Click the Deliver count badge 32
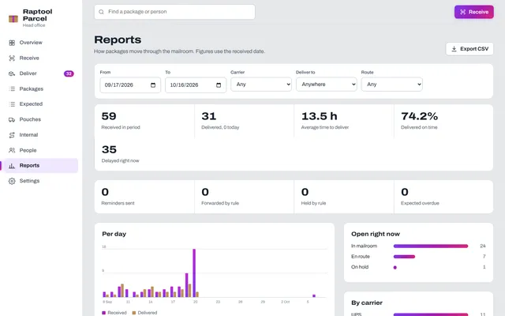505x316 pixels. (x=69, y=73)
